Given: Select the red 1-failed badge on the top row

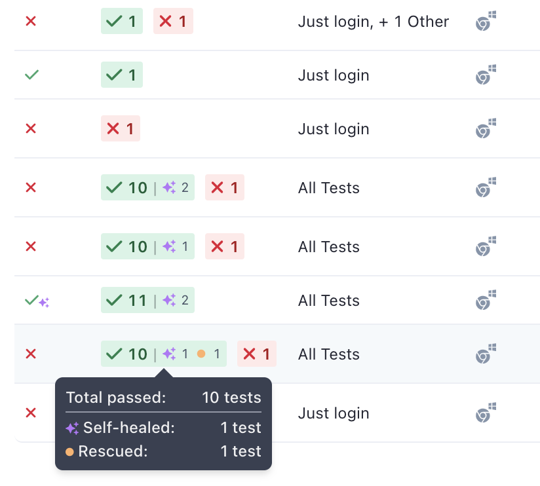Looking at the screenshot, I should tap(173, 21).
